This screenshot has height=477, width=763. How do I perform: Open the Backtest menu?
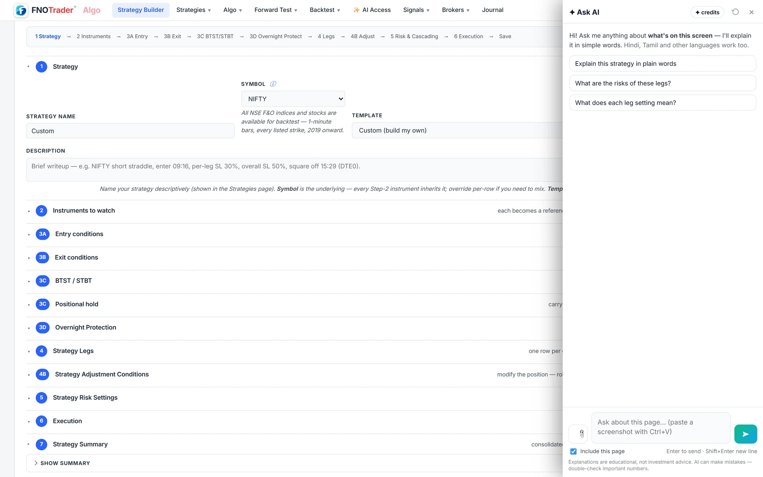[x=325, y=10]
